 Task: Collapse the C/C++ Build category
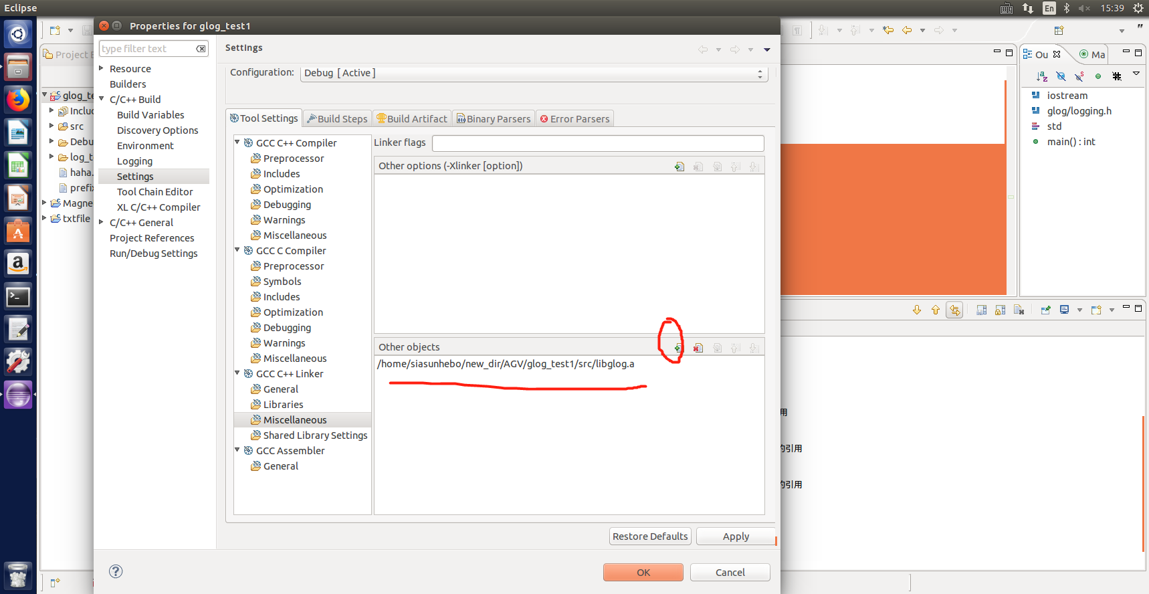pyautogui.click(x=102, y=99)
